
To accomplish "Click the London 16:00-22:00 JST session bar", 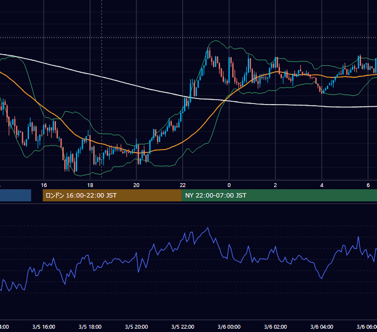I will click(112, 195).
